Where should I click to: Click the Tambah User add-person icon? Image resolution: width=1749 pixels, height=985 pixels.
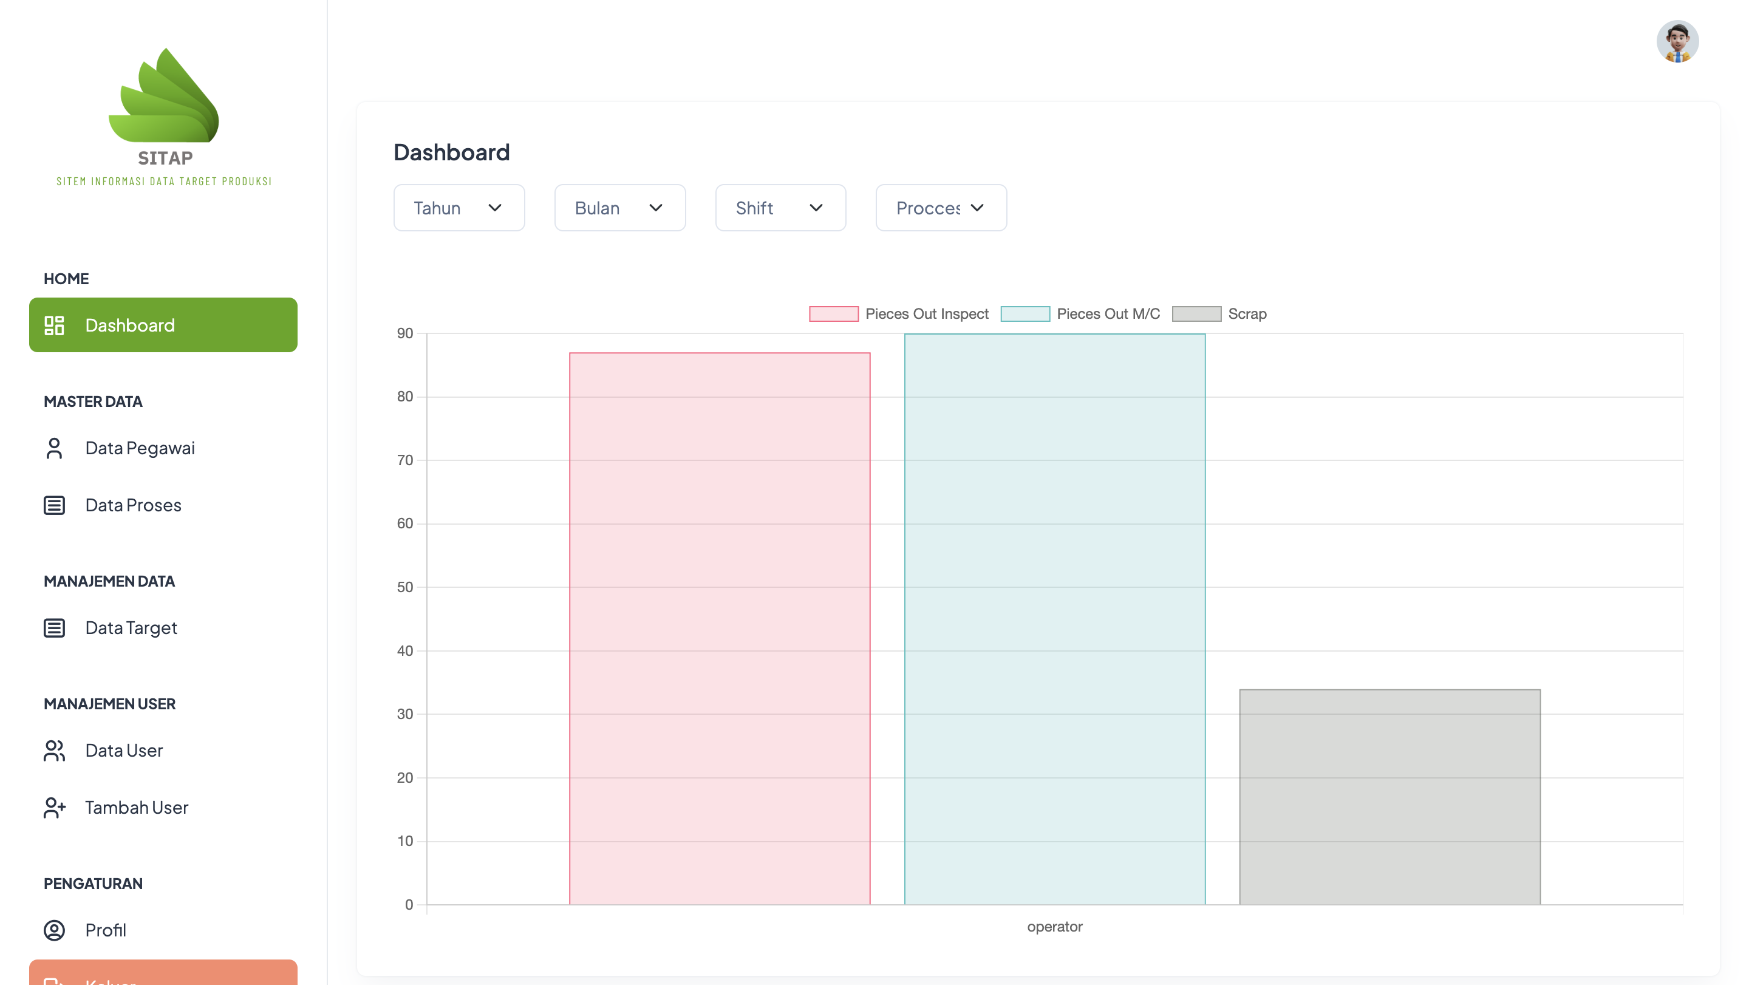click(x=54, y=807)
